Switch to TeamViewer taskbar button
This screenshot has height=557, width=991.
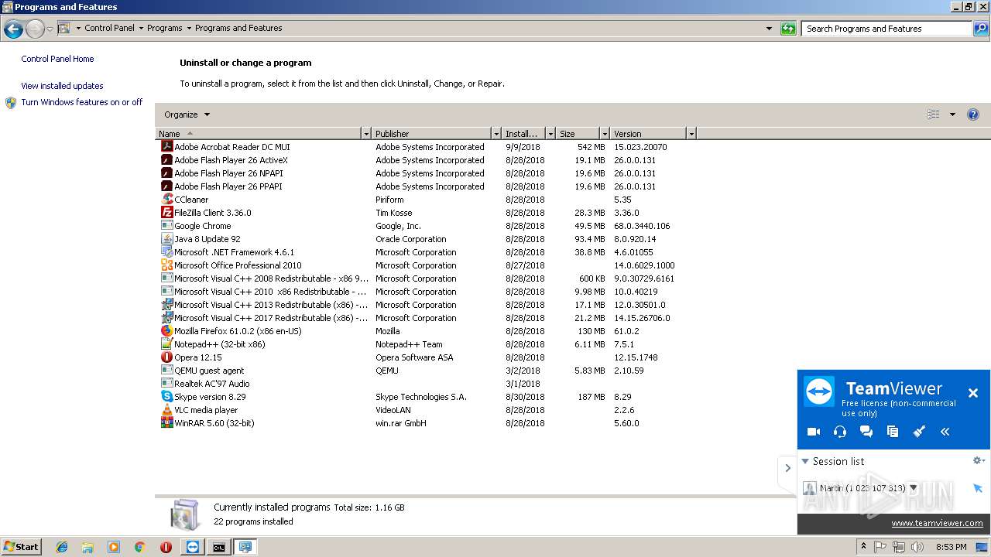click(193, 547)
